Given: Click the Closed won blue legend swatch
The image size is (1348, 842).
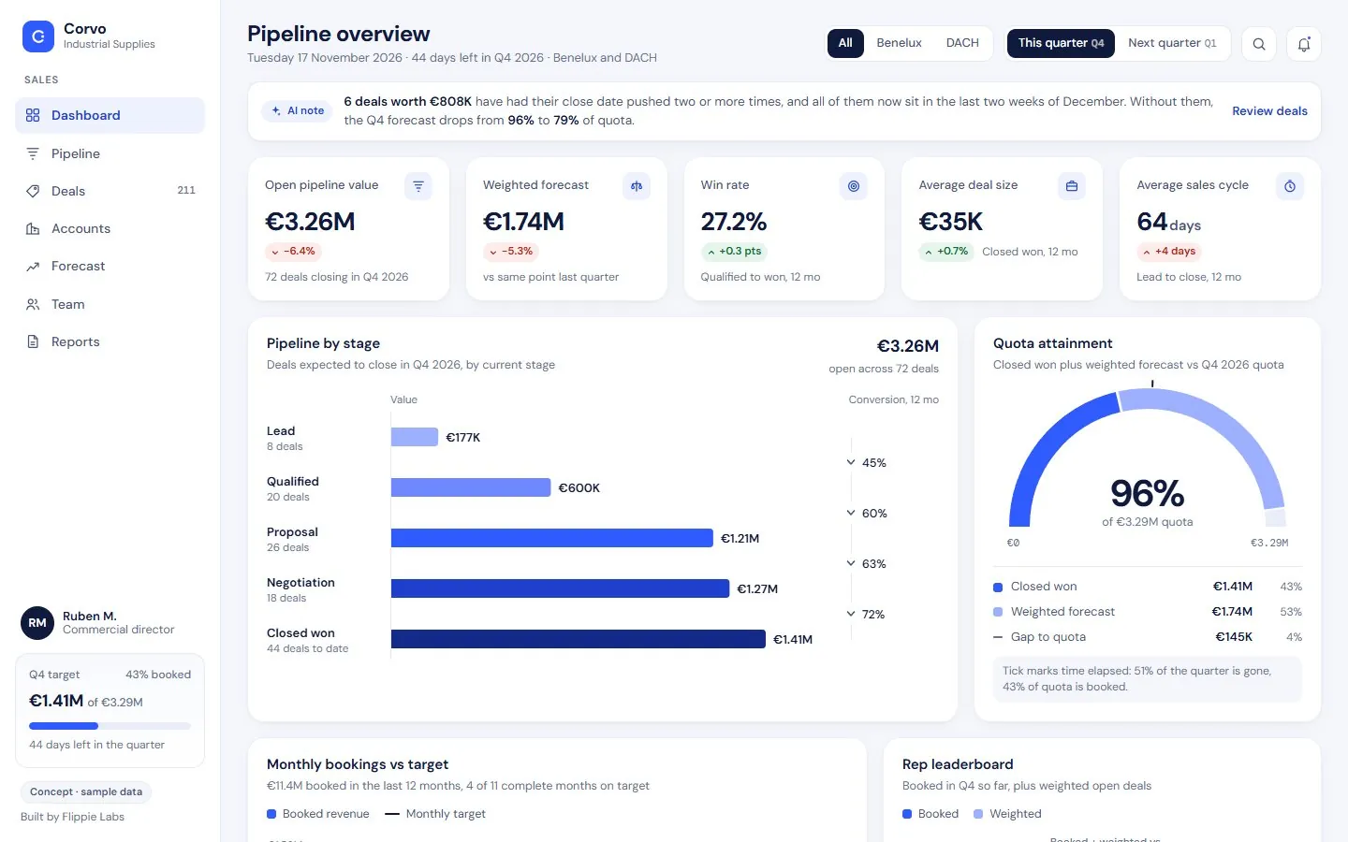Looking at the screenshot, I should 998,587.
